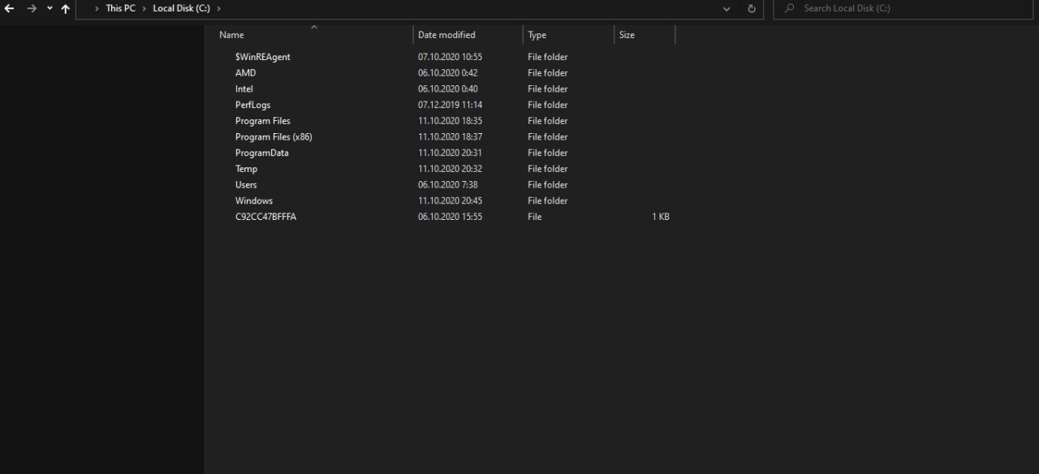Viewport: 1039px width, 474px height.
Task: Sort by Type column header
Action: coord(537,35)
